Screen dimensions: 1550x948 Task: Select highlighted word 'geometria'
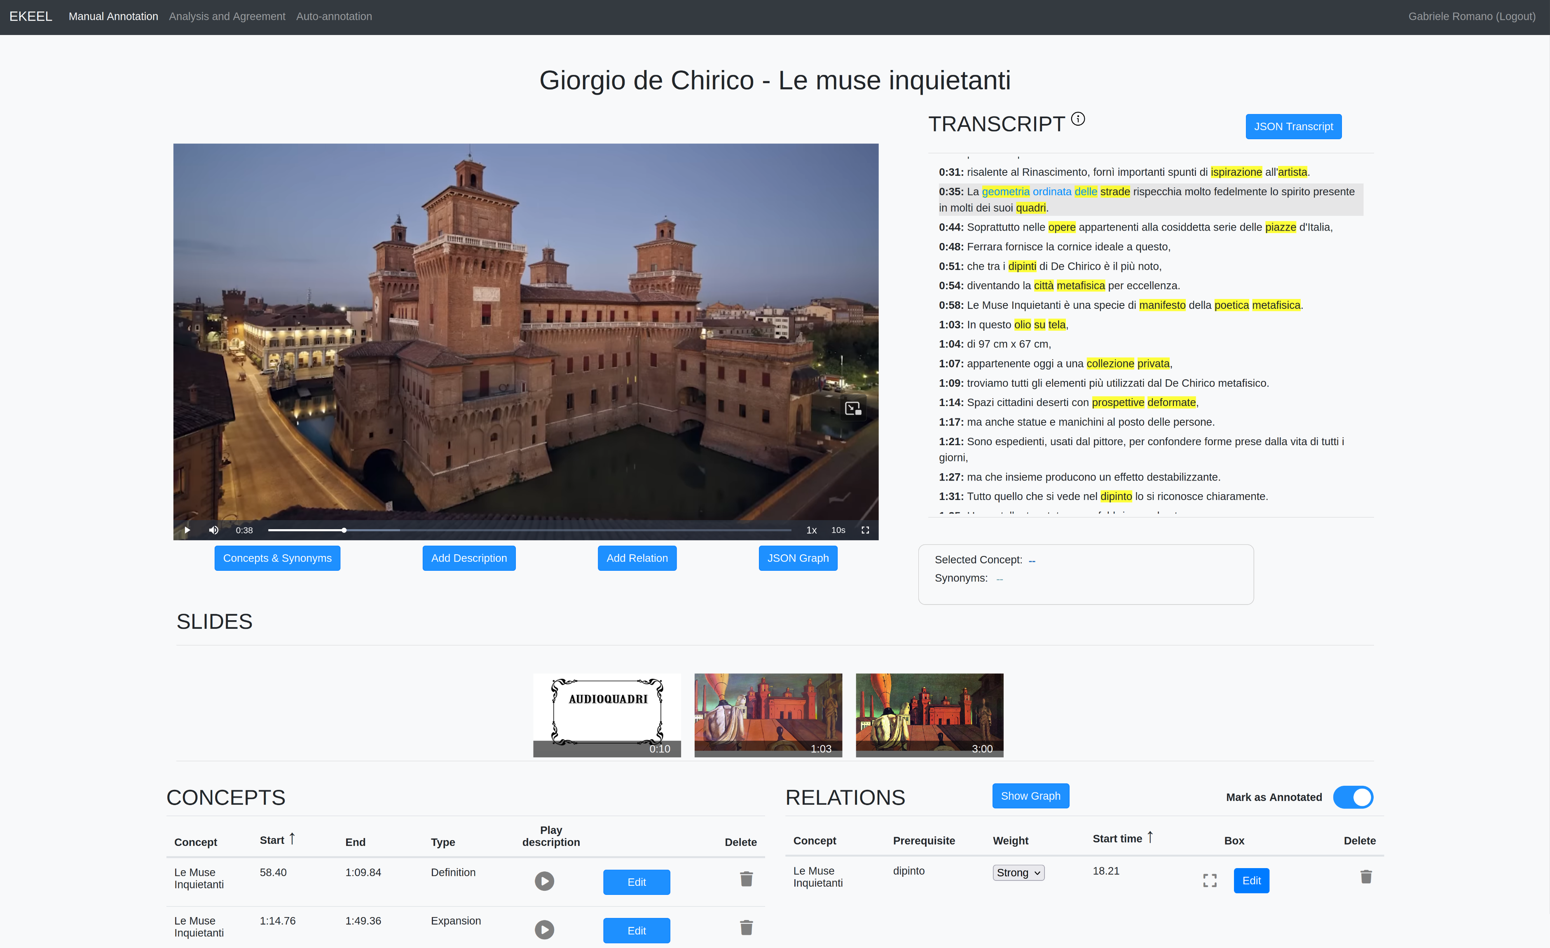(1005, 191)
